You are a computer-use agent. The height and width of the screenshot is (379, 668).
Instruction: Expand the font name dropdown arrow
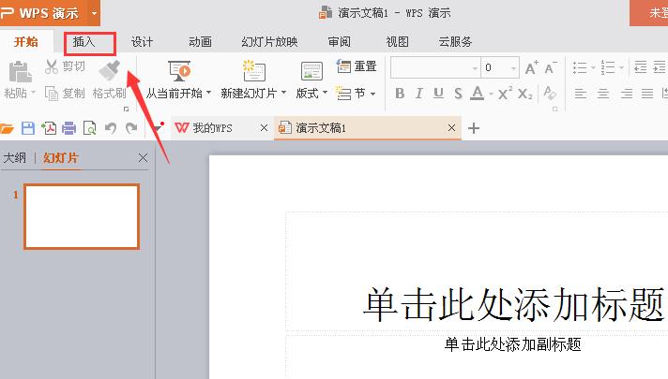(475, 68)
